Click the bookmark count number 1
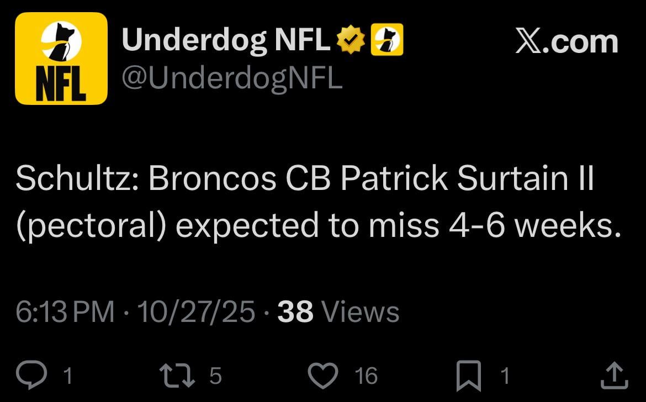This screenshot has width=646, height=402. [x=504, y=377]
